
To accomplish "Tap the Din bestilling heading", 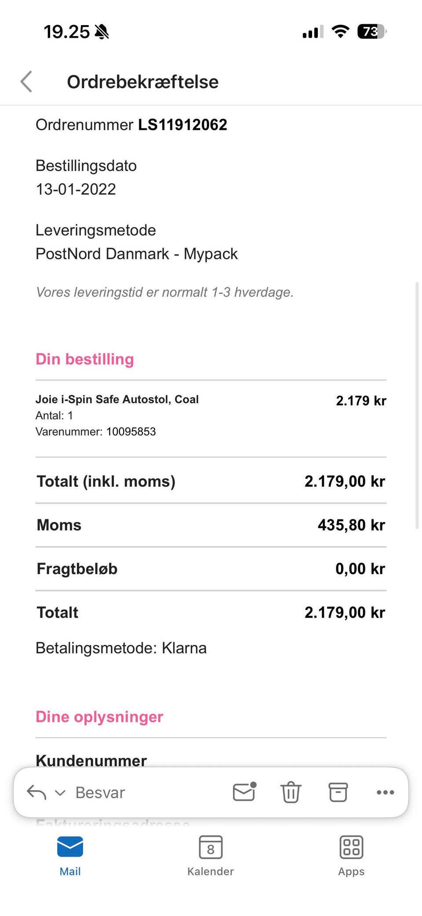I will (x=85, y=359).
